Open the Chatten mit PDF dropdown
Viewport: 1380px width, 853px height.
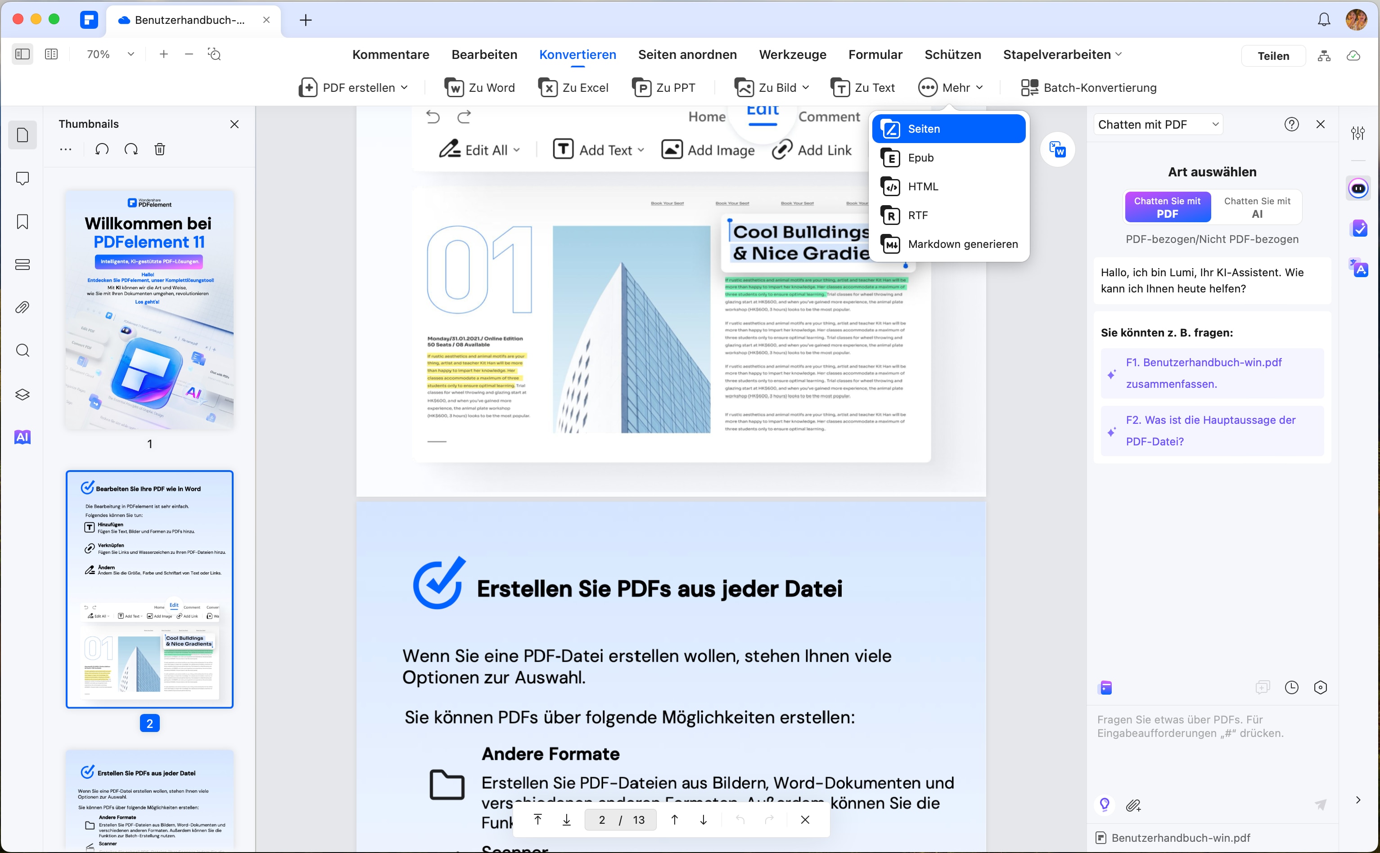point(1158,125)
